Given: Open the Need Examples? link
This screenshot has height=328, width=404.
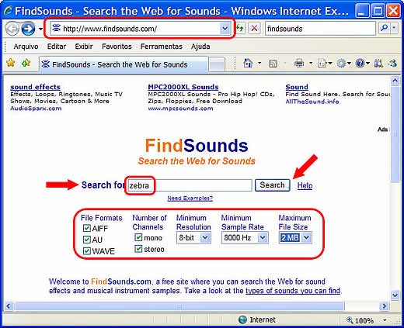Looking at the screenshot, I should click(x=190, y=199).
